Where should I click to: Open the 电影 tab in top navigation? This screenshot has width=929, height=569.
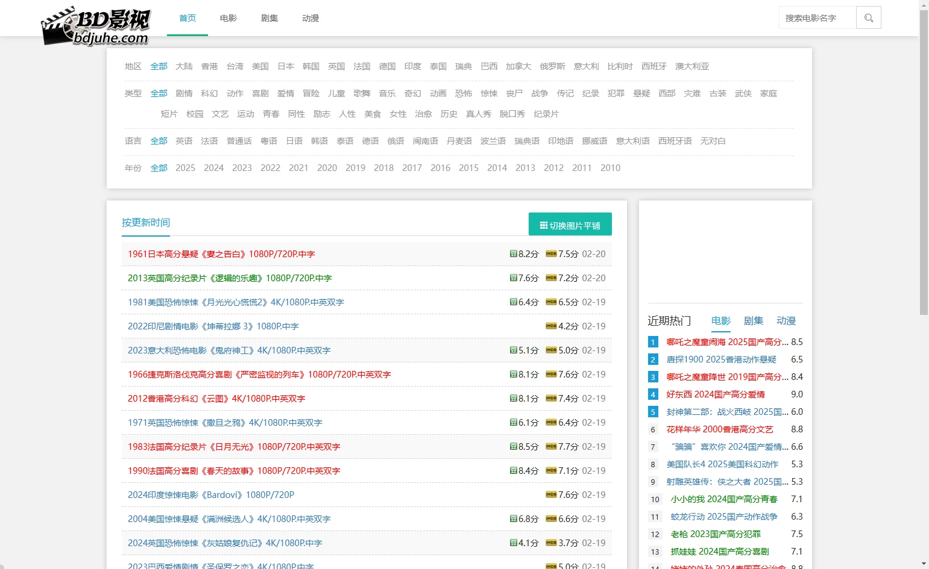pyautogui.click(x=228, y=18)
